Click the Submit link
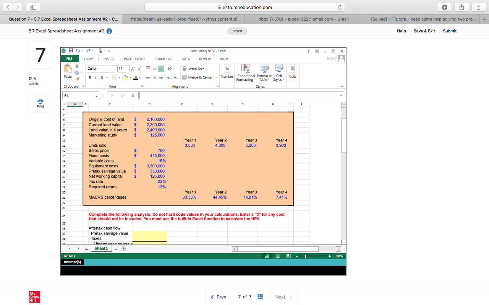Image resolution: width=489 pixels, height=305 pixels. [449, 31]
